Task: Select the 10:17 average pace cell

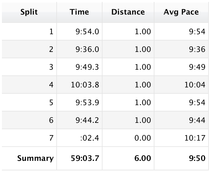Action: [x=196, y=138]
